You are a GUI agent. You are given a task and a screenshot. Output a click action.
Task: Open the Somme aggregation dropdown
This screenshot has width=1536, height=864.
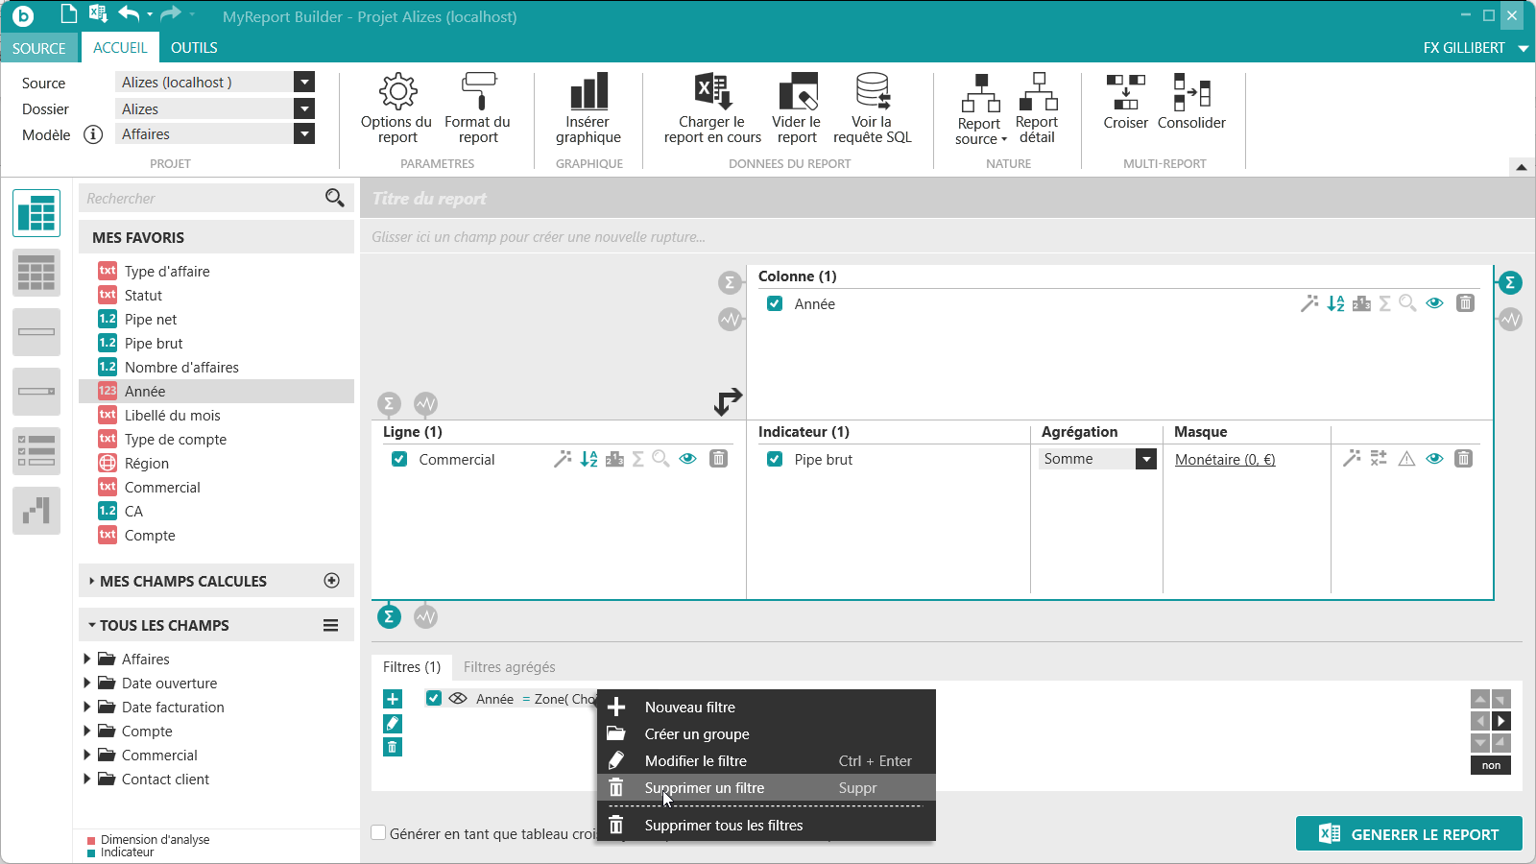coord(1146,459)
